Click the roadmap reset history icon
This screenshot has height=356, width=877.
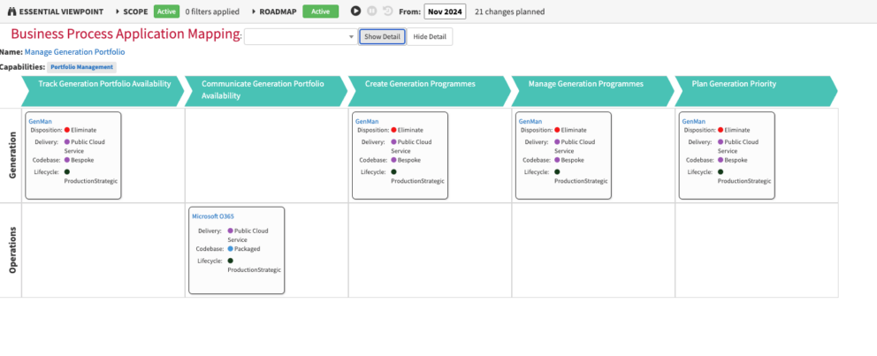click(387, 11)
